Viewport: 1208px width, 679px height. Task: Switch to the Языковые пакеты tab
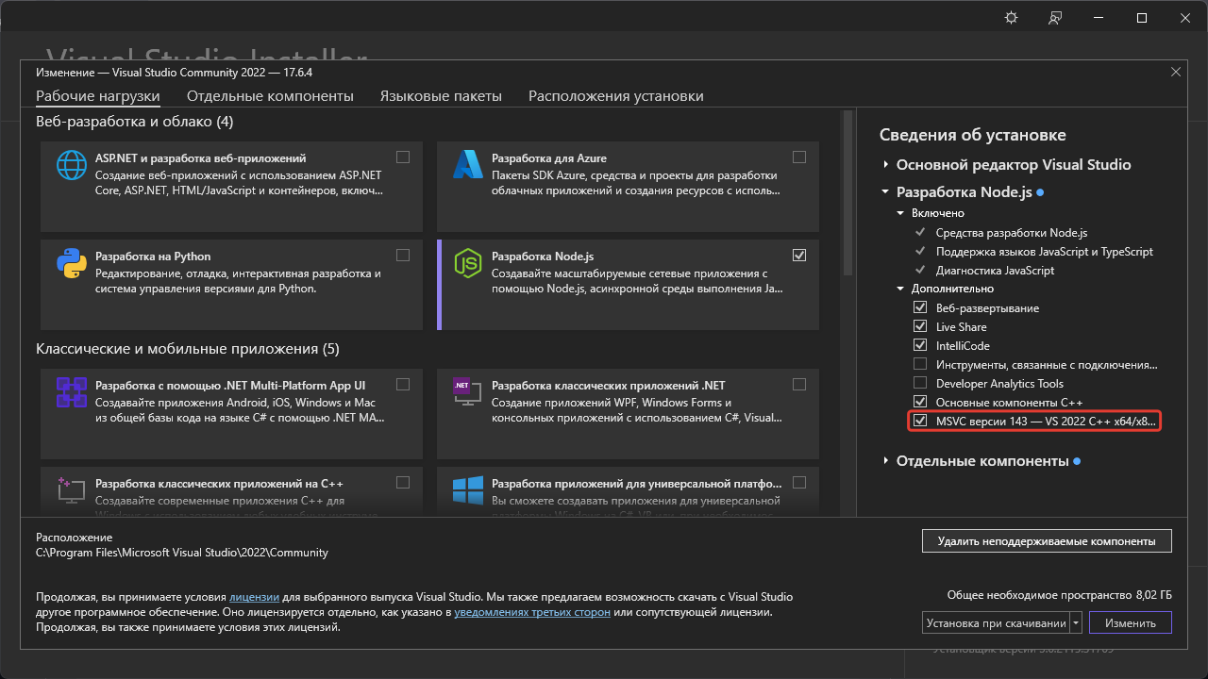click(441, 96)
